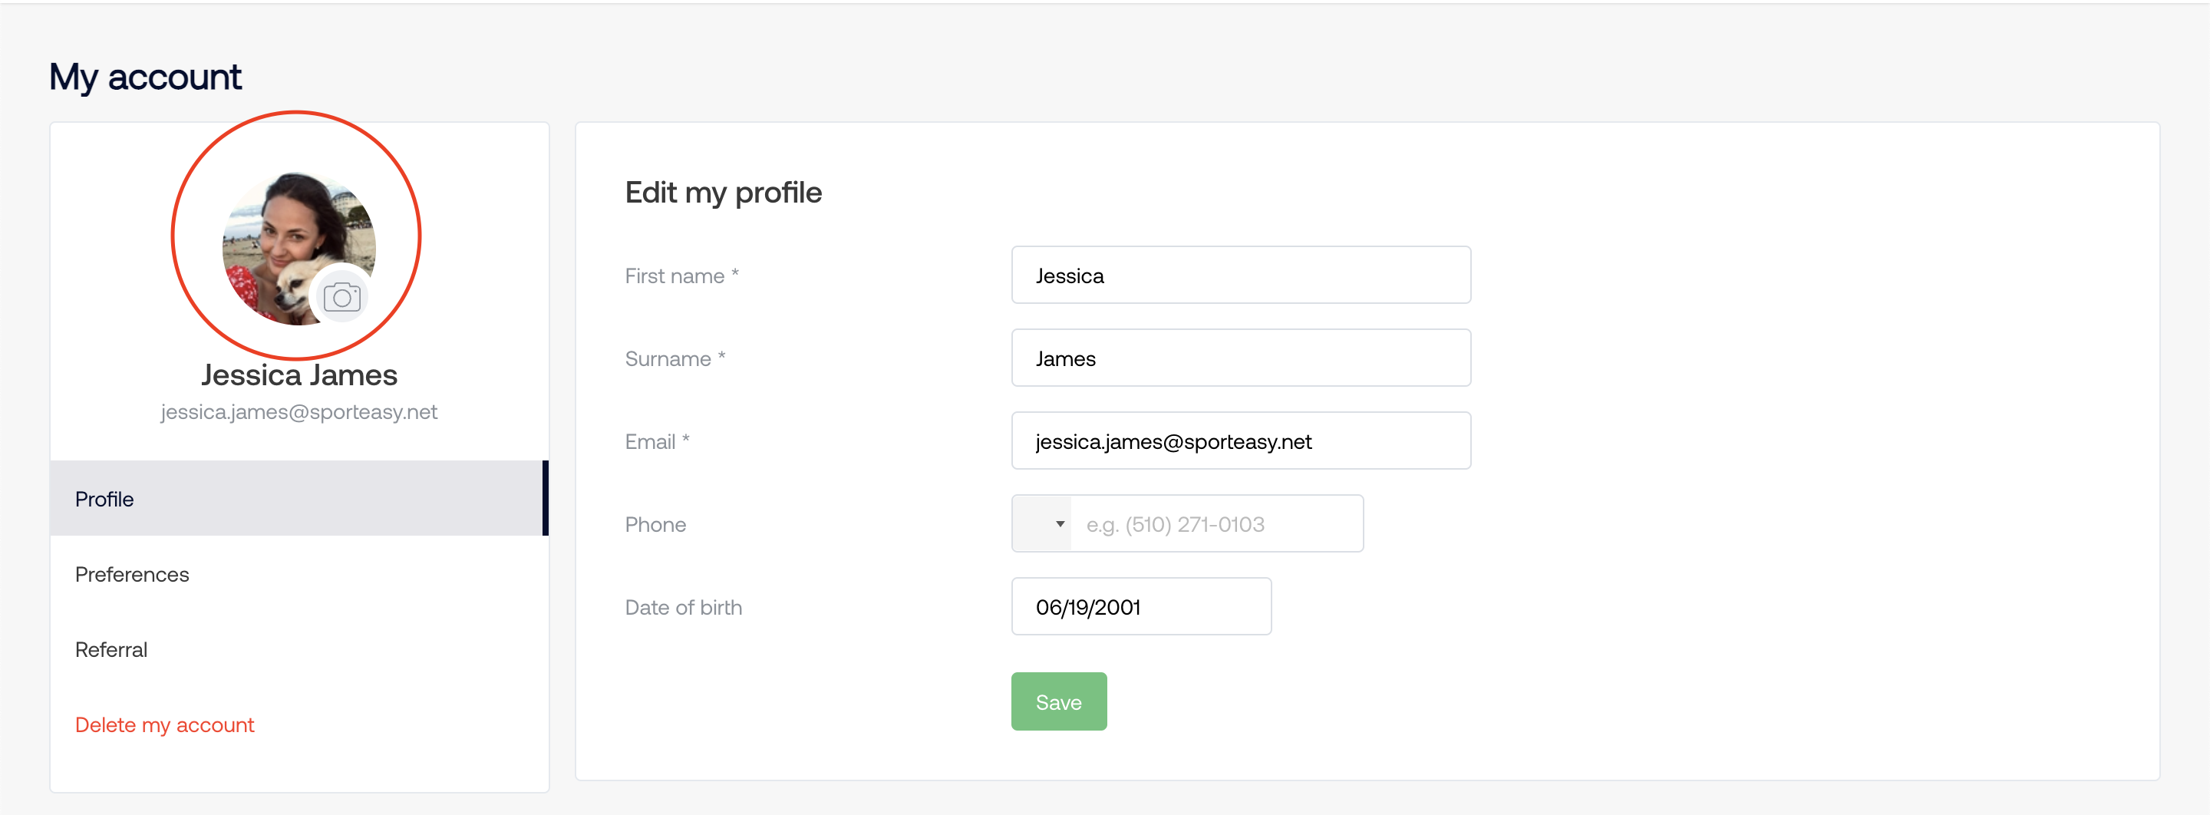Click the Date of birth label
Image resolution: width=2210 pixels, height=815 pixels.
(x=683, y=607)
